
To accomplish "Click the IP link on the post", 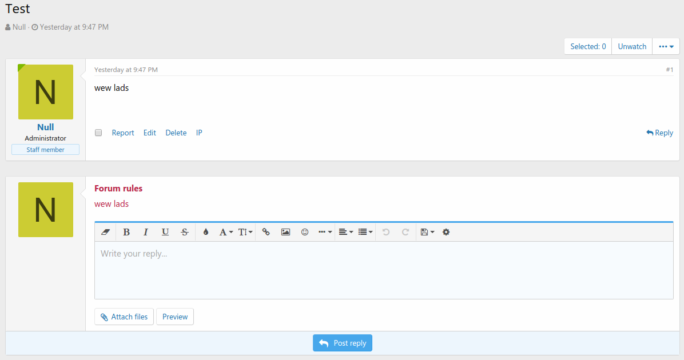I will pyautogui.click(x=199, y=133).
